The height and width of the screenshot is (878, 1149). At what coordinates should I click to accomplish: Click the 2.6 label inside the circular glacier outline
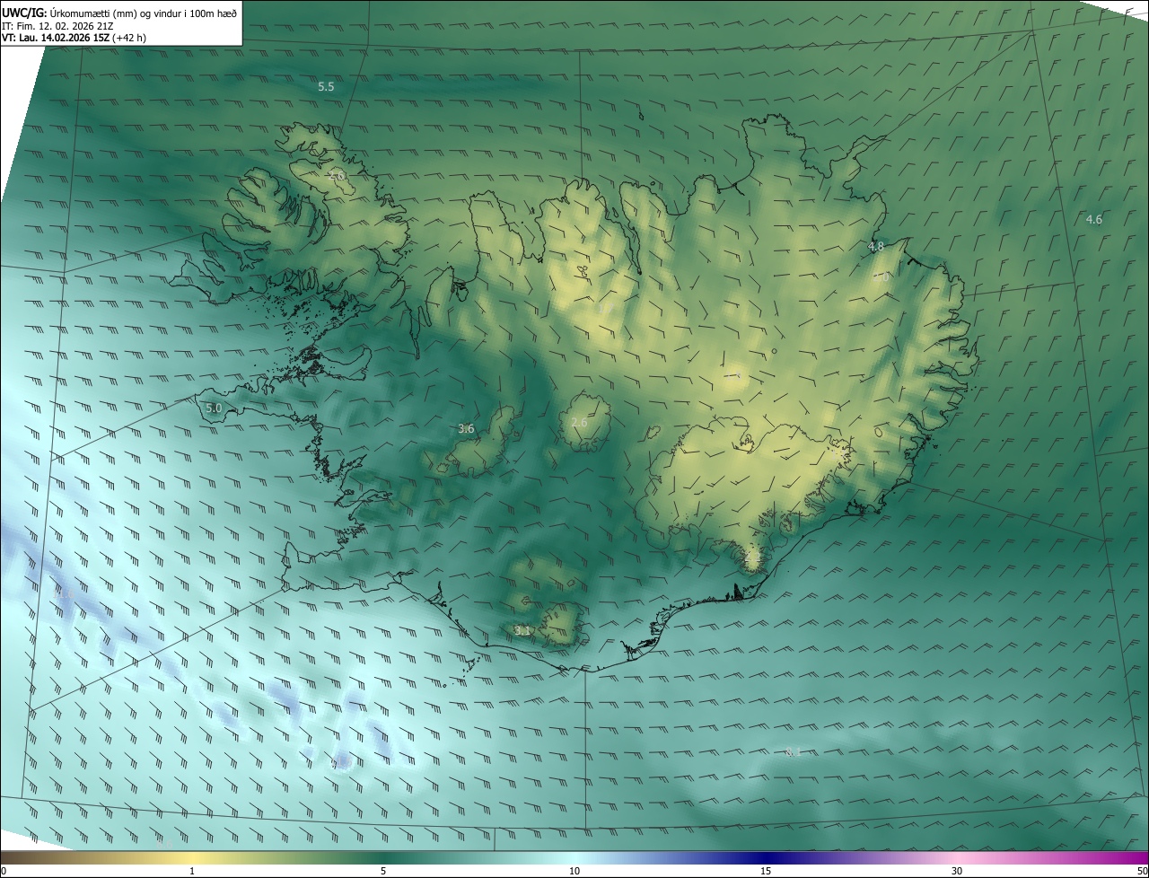(579, 422)
